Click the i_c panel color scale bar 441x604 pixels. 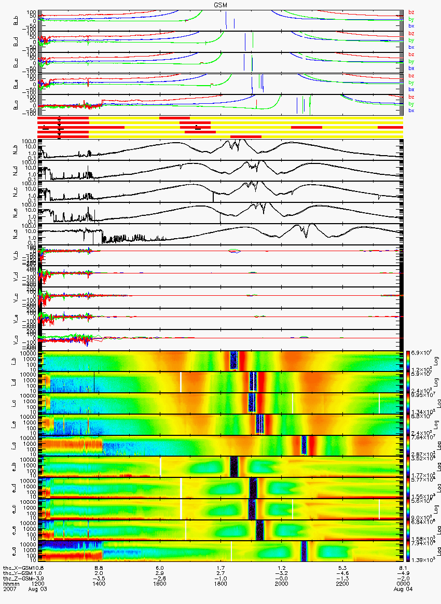point(409,404)
